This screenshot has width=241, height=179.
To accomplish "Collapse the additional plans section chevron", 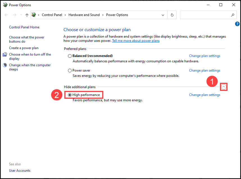I will click(224, 87).
